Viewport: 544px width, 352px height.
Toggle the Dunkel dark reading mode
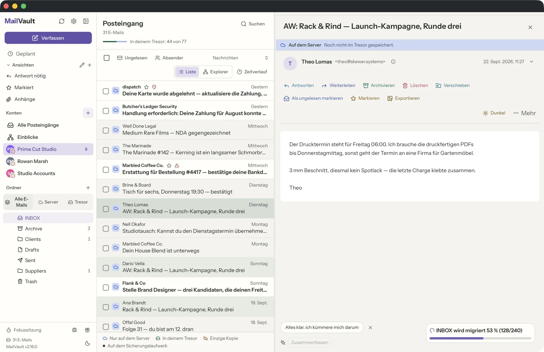coord(494,113)
